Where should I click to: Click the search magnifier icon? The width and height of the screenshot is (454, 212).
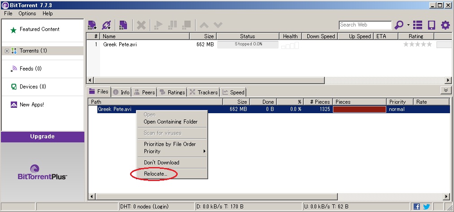398,25
